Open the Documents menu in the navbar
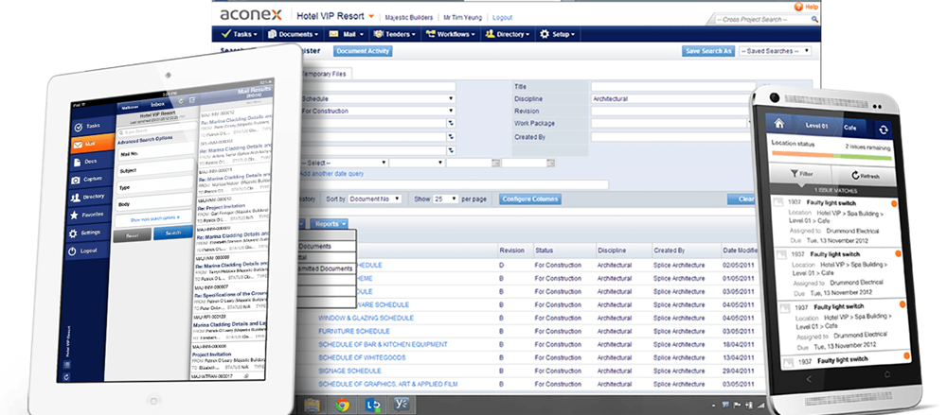This screenshot has height=415, width=947. pos(293,34)
